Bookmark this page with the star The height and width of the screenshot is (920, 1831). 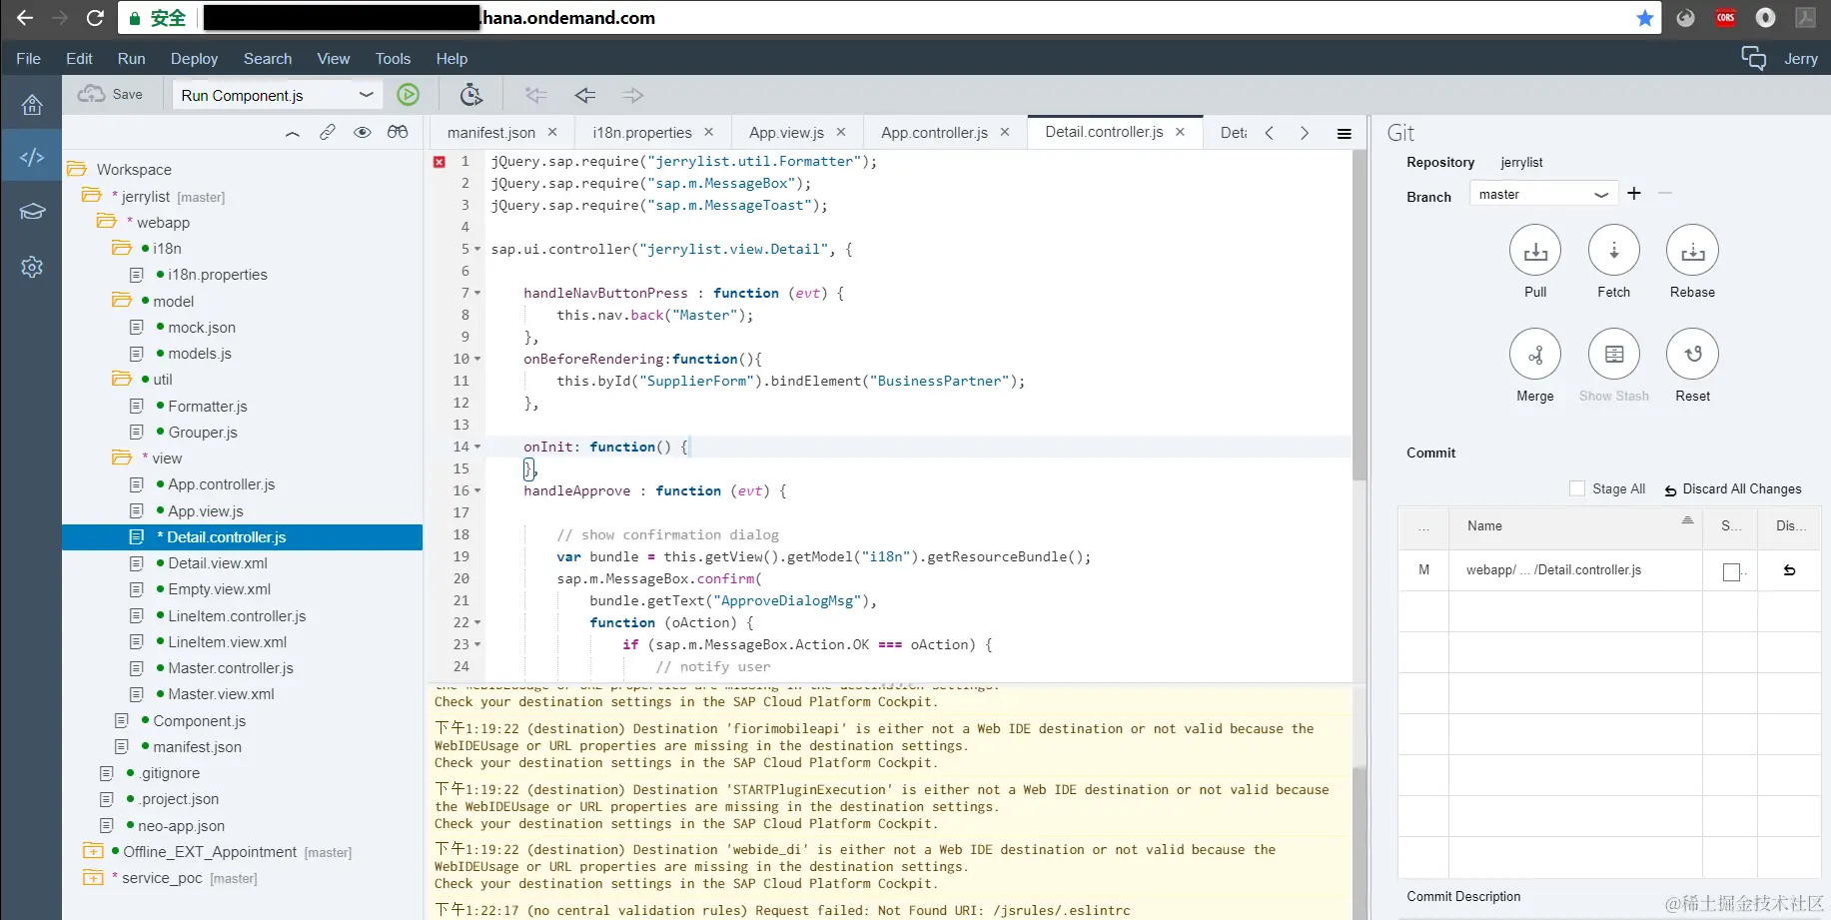pyautogui.click(x=1644, y=18)
